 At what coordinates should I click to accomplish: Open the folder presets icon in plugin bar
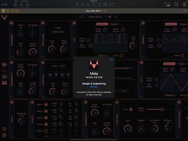[x=17, y=11]
